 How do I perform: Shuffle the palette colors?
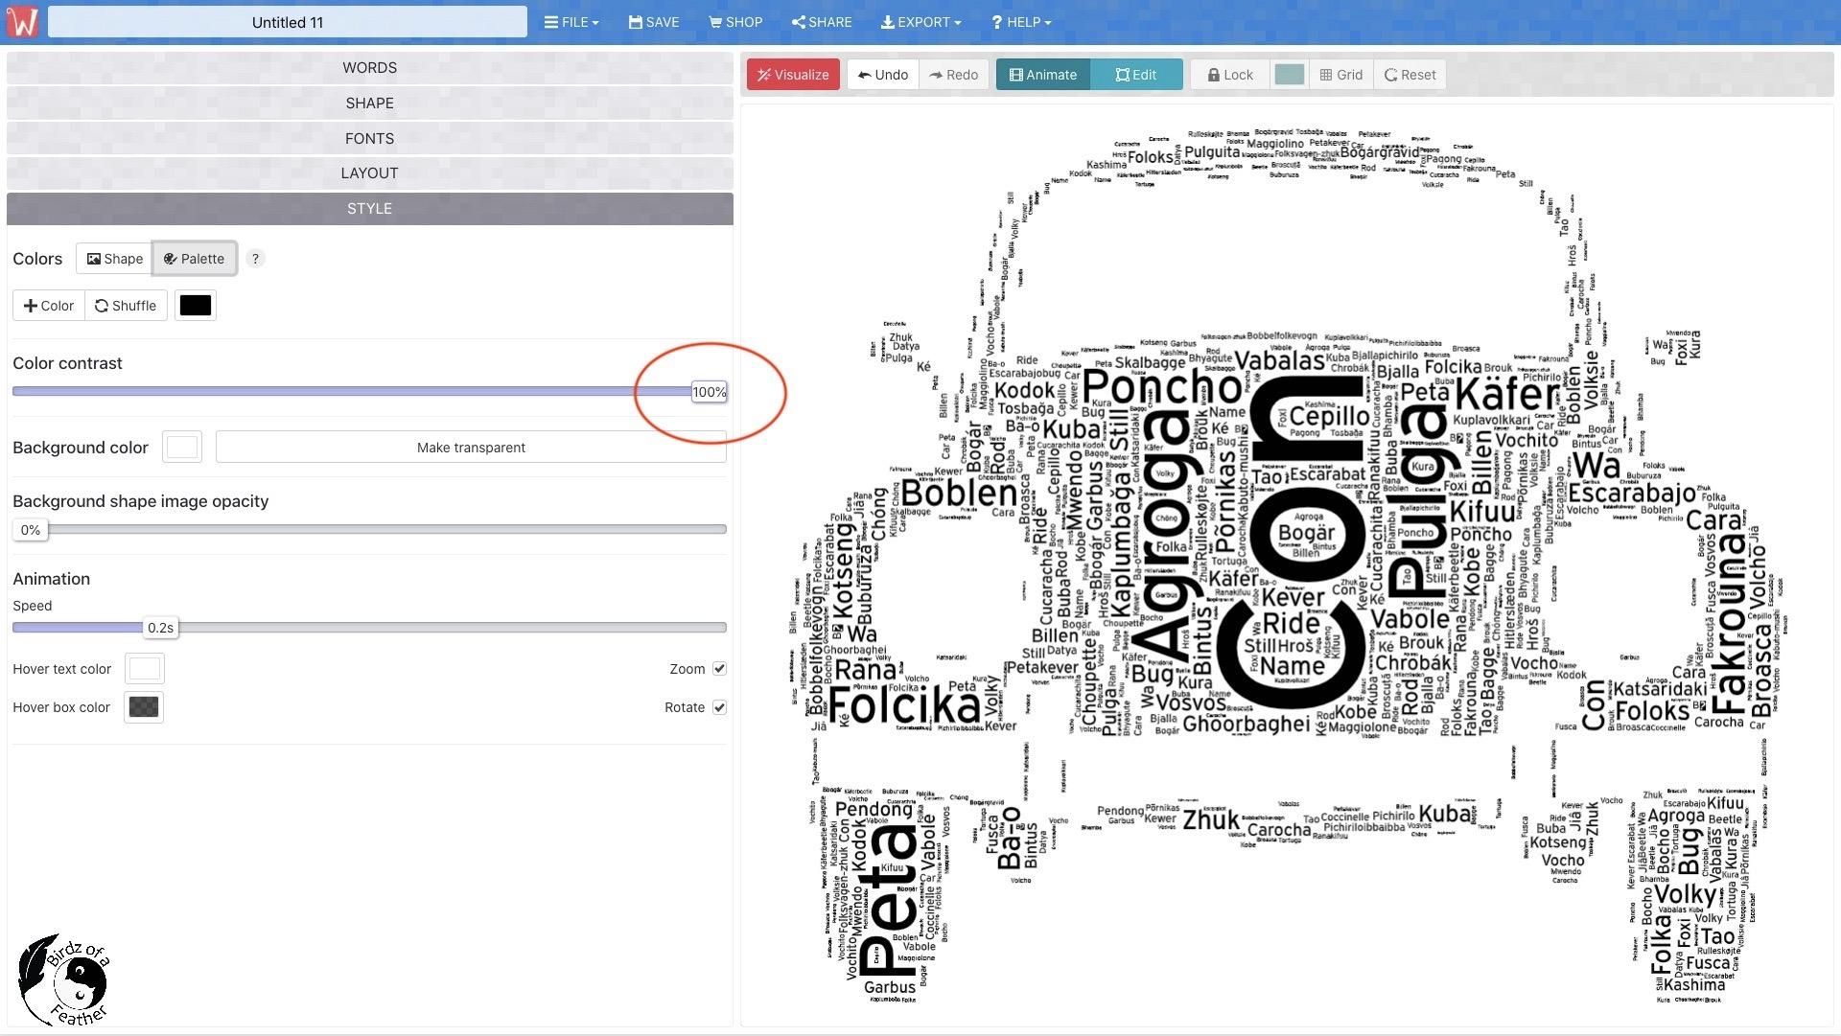tap(126, 306)
